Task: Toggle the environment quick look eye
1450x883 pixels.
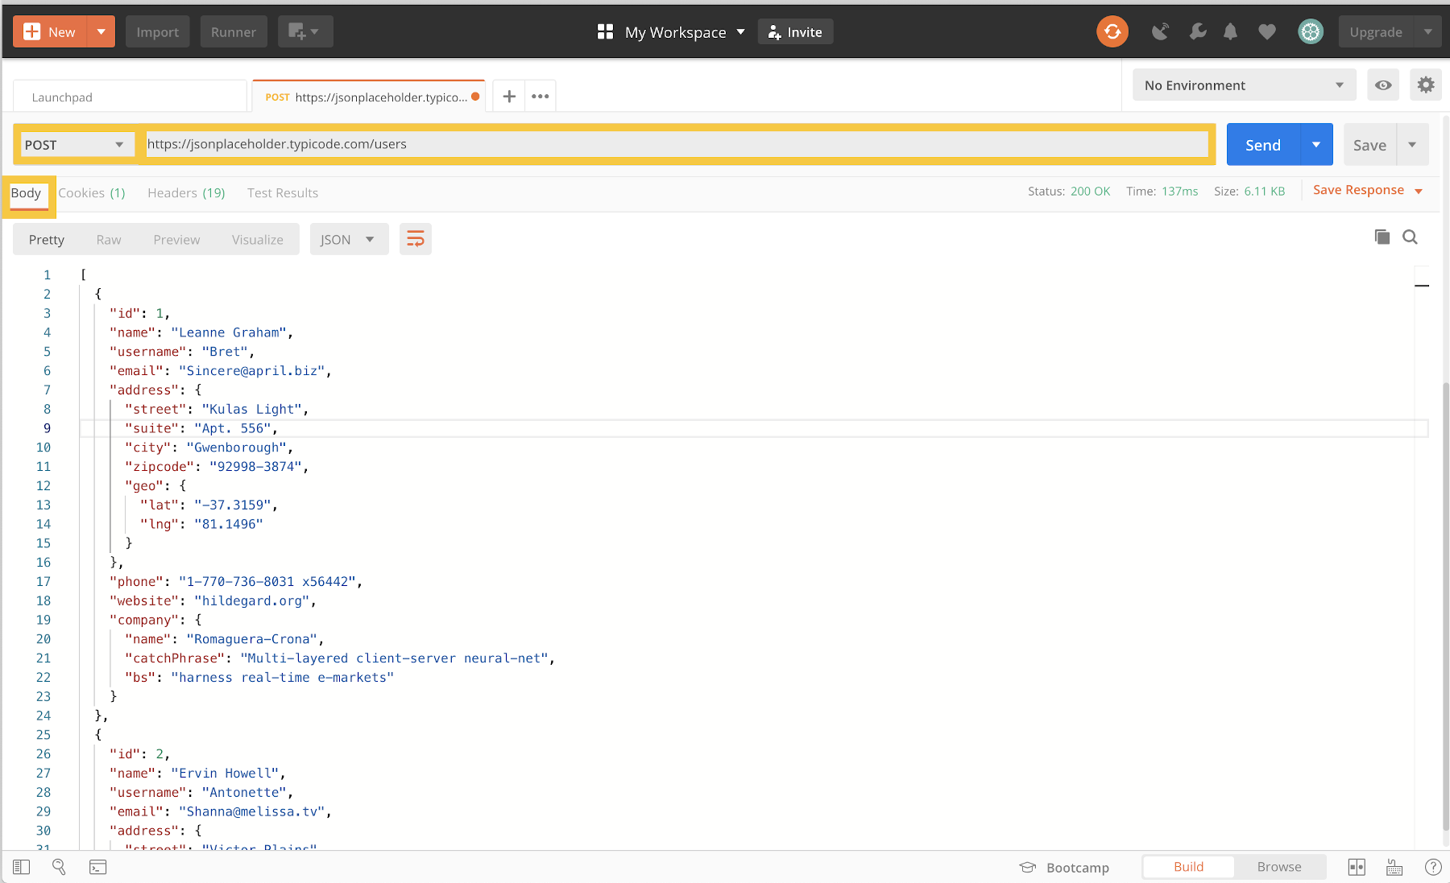Action: (x=1383, y=85)
